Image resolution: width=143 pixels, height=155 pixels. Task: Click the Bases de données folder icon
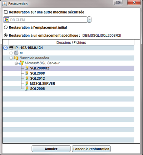(16, 58)
